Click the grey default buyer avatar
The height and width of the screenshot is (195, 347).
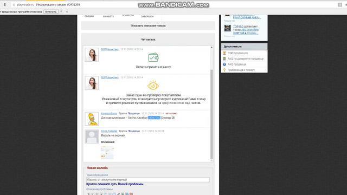point(92,136)
